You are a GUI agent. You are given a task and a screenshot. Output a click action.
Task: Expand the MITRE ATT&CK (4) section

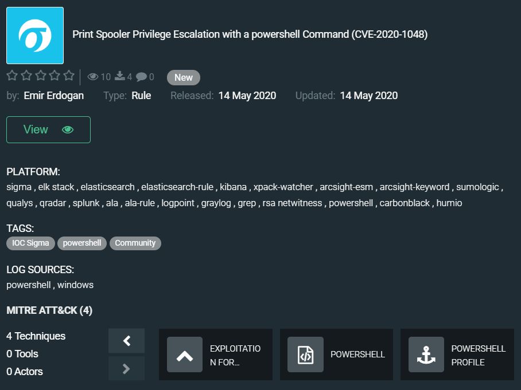pyautogui.click(x=49, y=310)
